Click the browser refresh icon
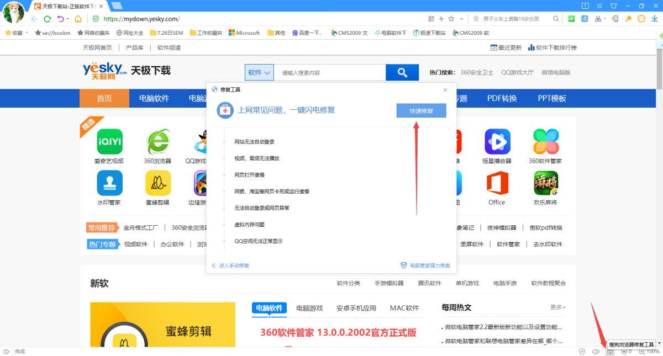The height and width of the screenshot is (356, 663). [x=48, y=19]
